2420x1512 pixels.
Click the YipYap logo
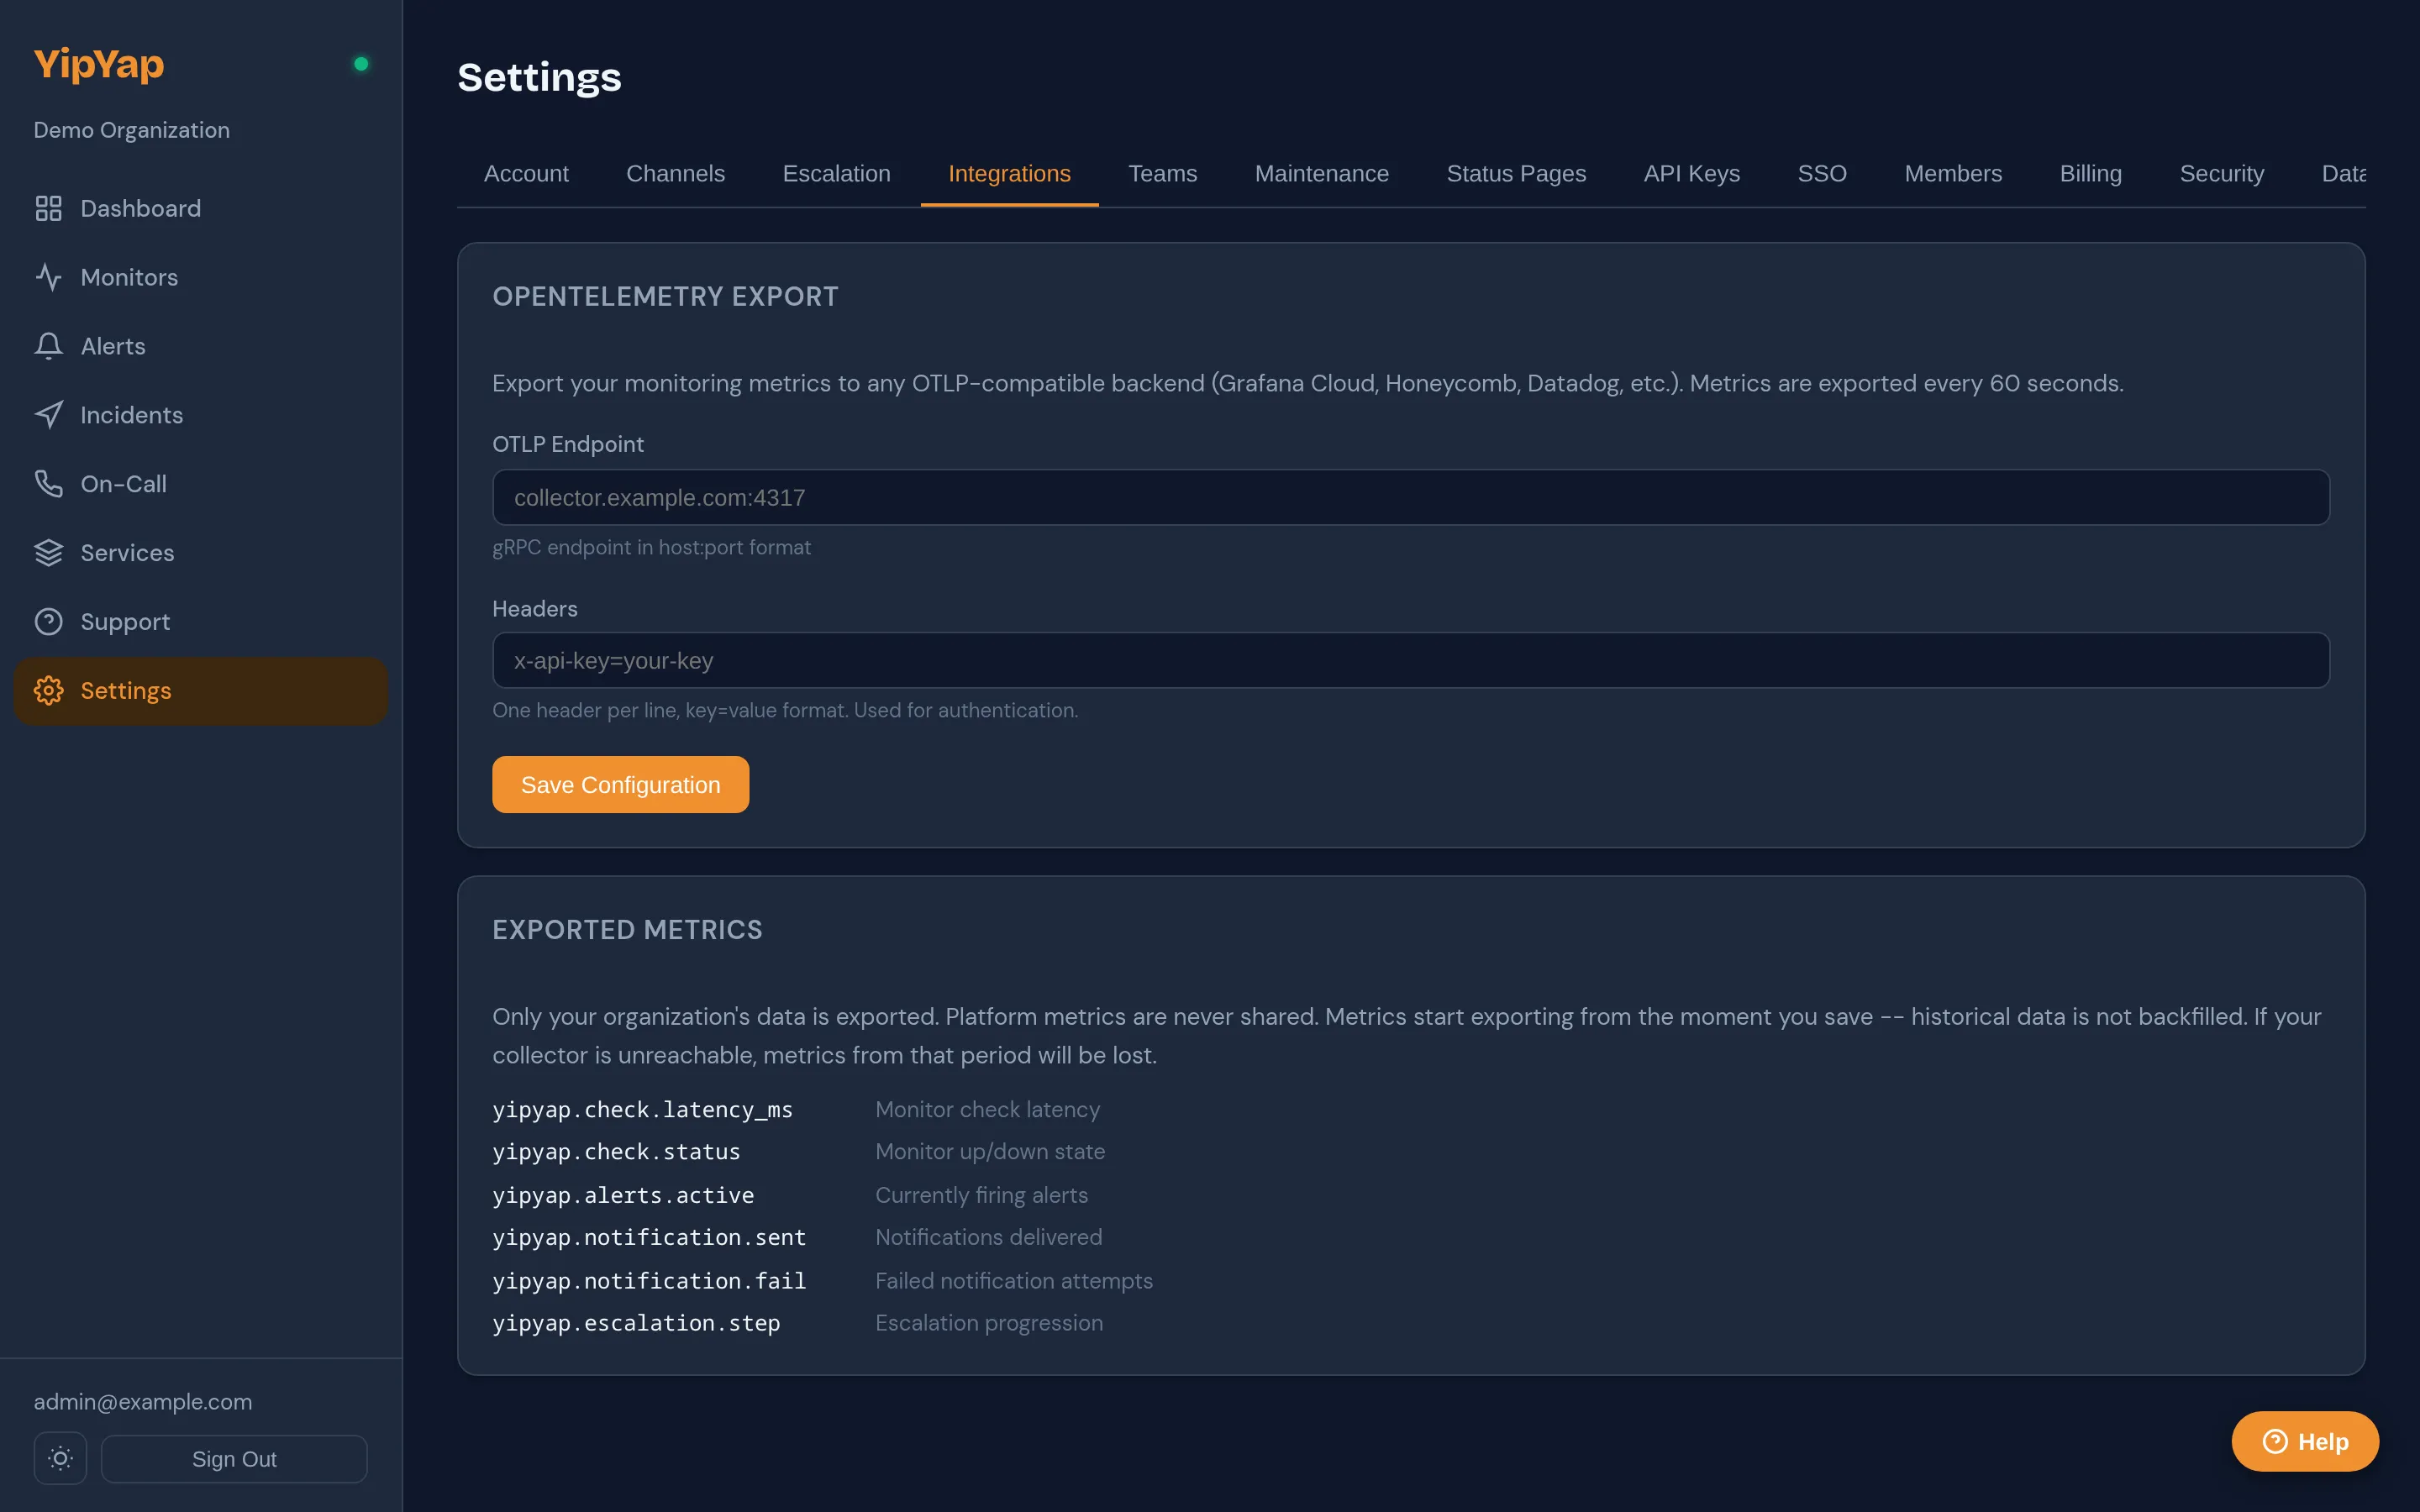98,63
